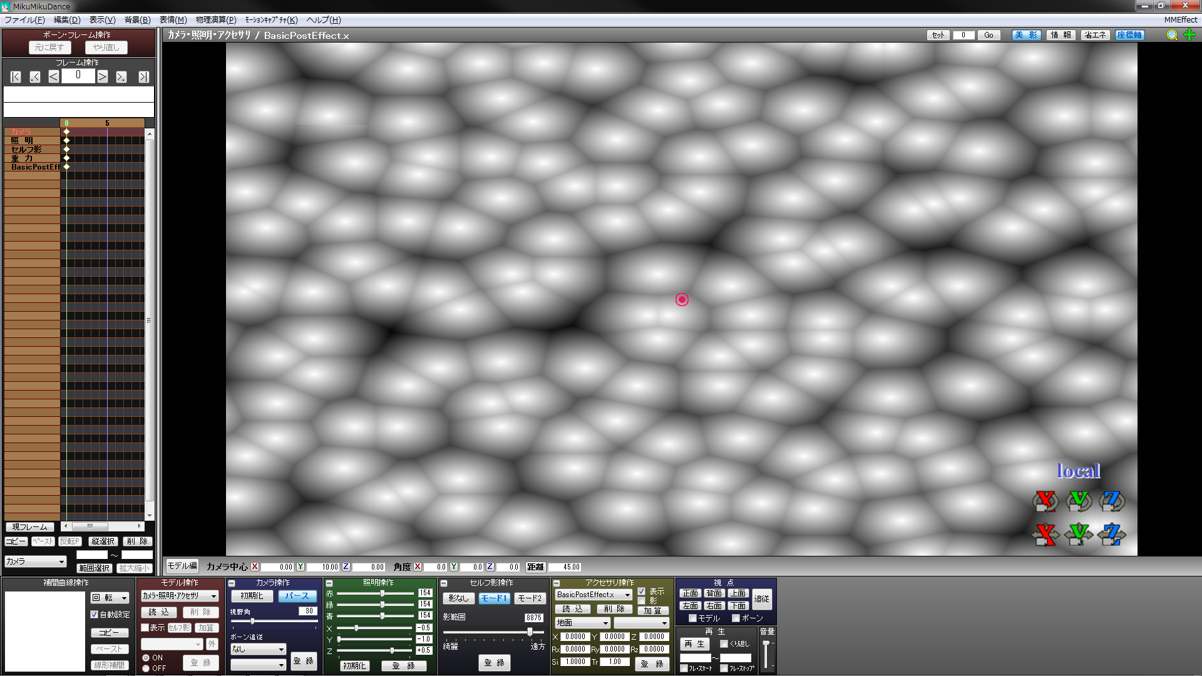Step back one frame with < button
The width and height of the screenshot is (1202, 676).
pos(54,76)
